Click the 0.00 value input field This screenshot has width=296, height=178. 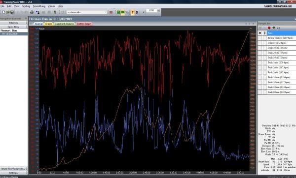pyautogui.click(x=151, y=10)
